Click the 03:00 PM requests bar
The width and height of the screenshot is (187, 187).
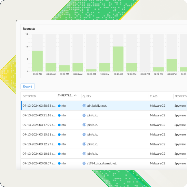click(172, 65)
